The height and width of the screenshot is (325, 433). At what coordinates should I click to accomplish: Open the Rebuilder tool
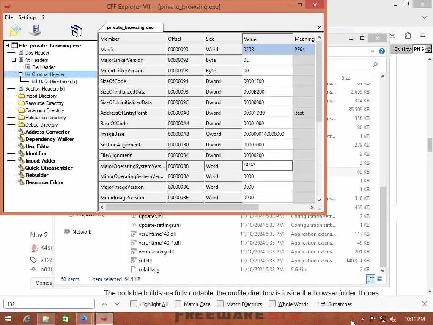37,175
